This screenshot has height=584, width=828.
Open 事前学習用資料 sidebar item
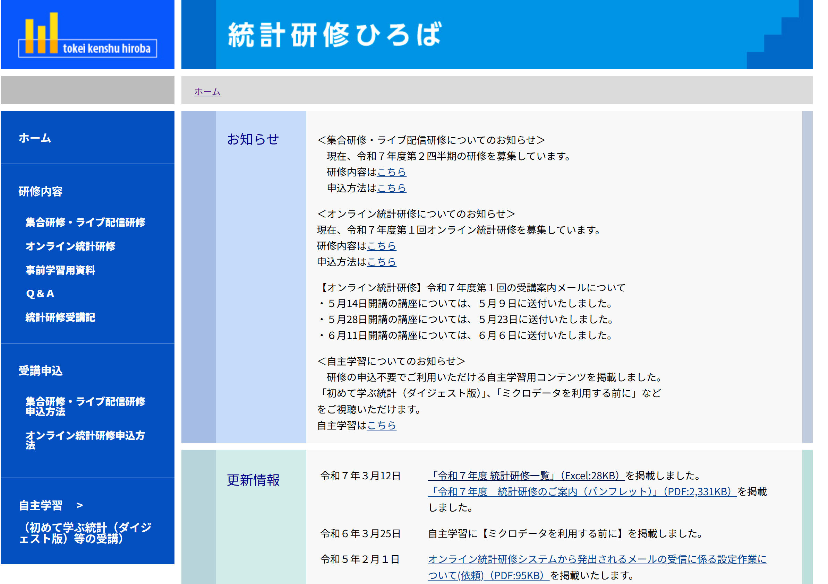(x=60, y=270)
